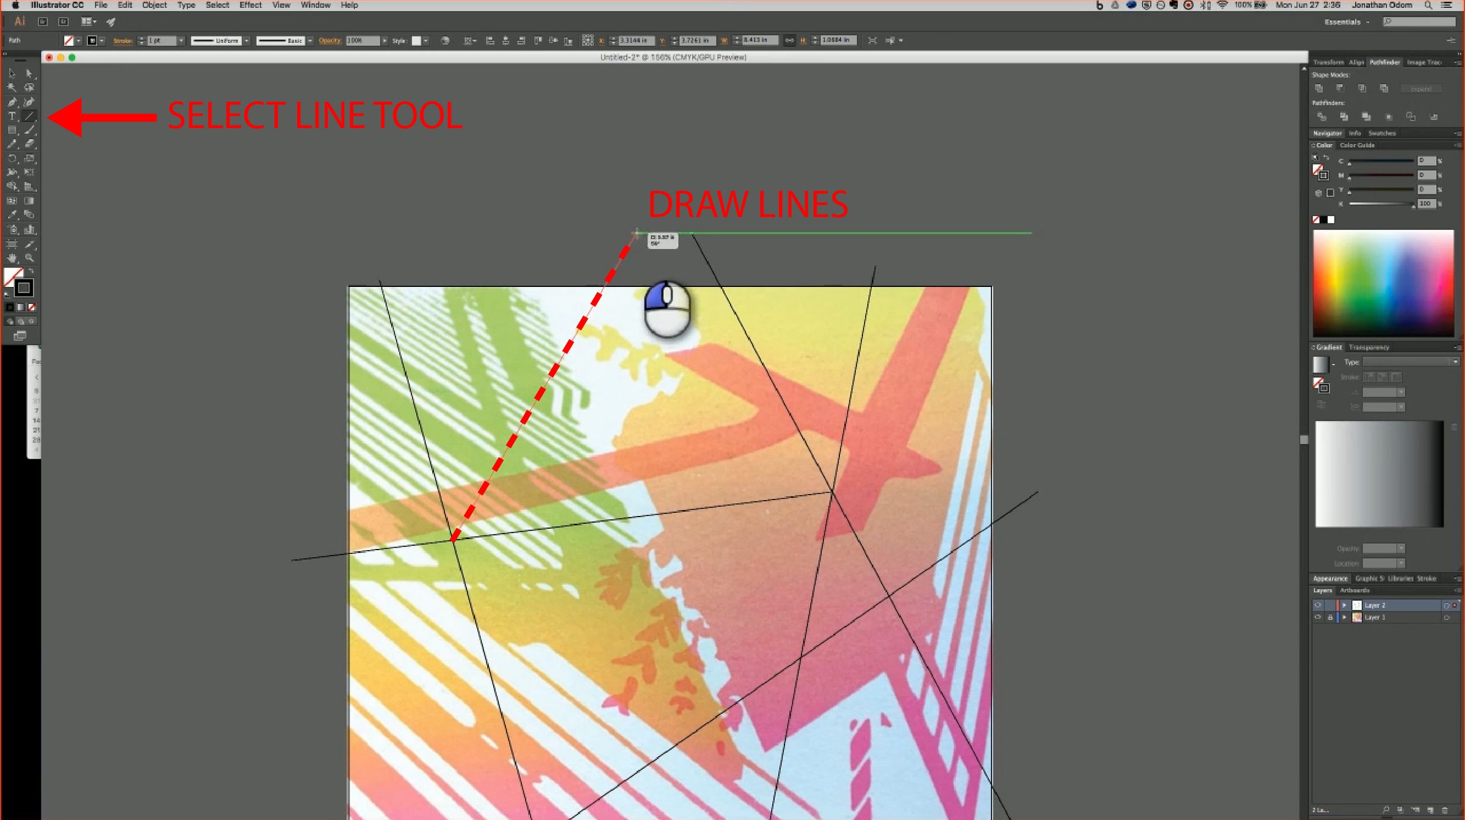This screenshot has width=1465, height=820.
Task: Select the Line Segment tool
Action: pyautogui.click(x=29, y=116)
